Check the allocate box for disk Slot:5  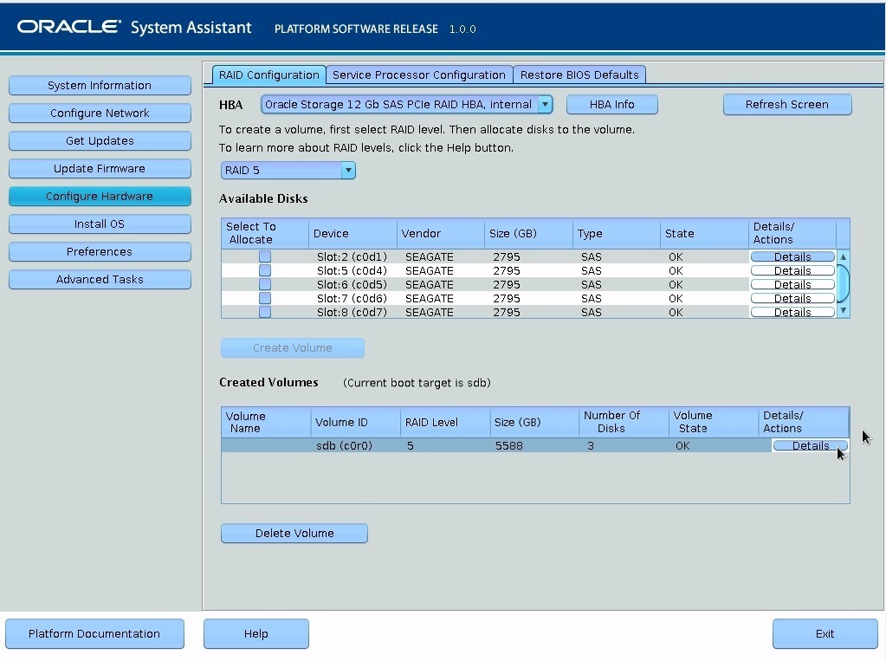click(x=264, y=269)
